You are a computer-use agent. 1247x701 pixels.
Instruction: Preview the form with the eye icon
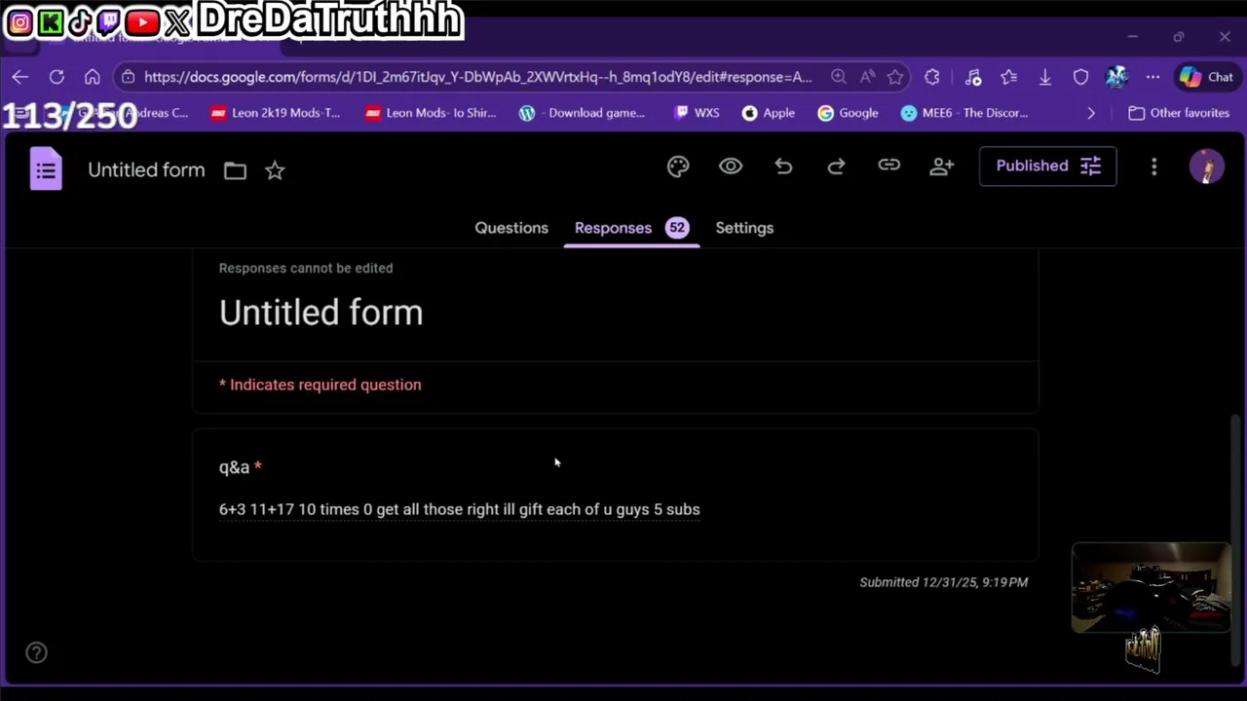(x=731, y=166)
